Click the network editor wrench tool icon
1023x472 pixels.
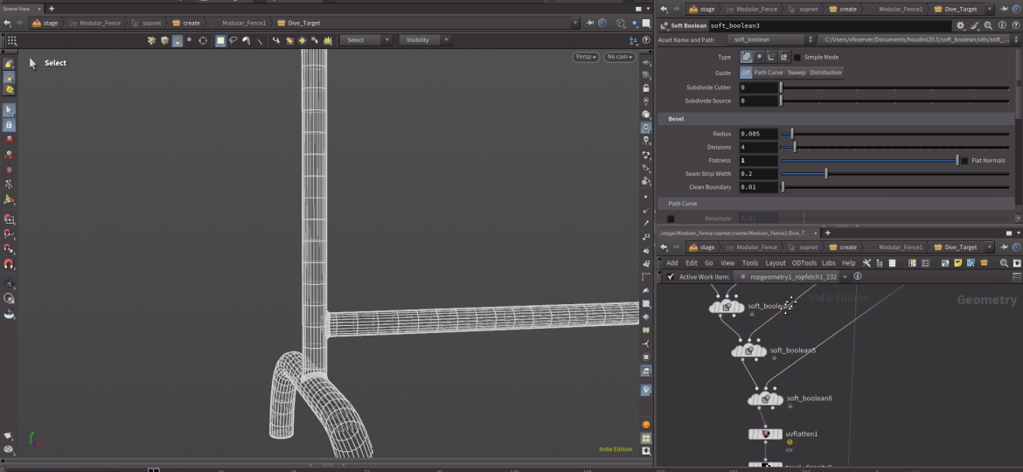click(x=866, y=263)
